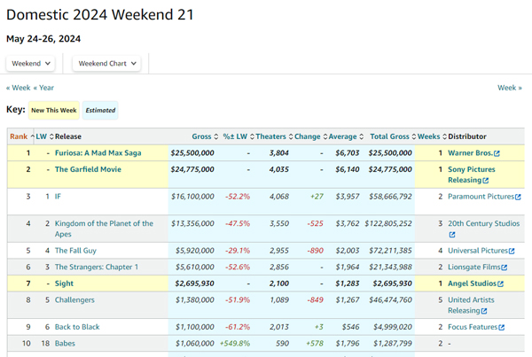
Task: Open Focus Features external link icon
Action: 502,328
